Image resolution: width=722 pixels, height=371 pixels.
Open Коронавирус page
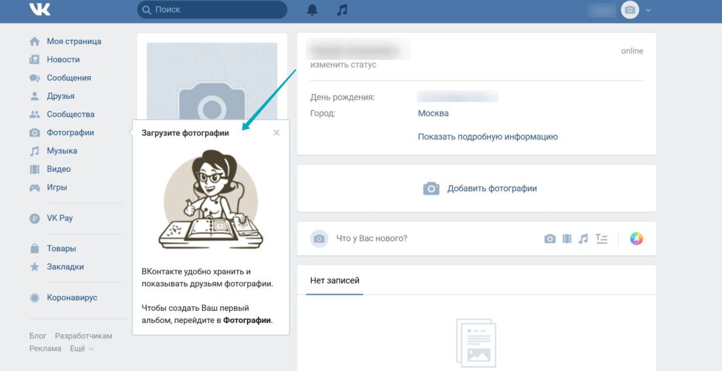pos(72,298)
